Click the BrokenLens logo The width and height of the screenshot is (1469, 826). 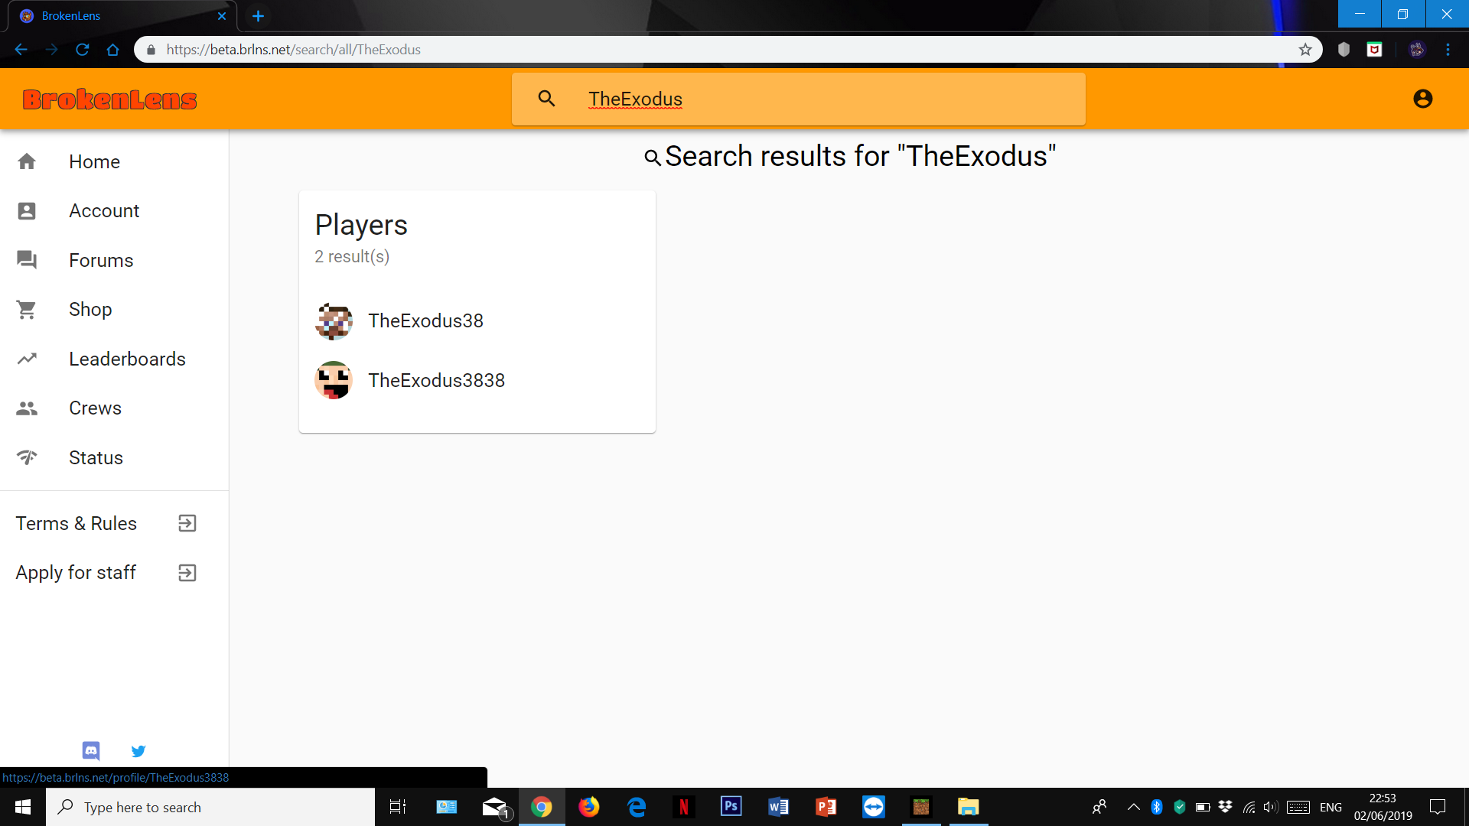[109, 99]
